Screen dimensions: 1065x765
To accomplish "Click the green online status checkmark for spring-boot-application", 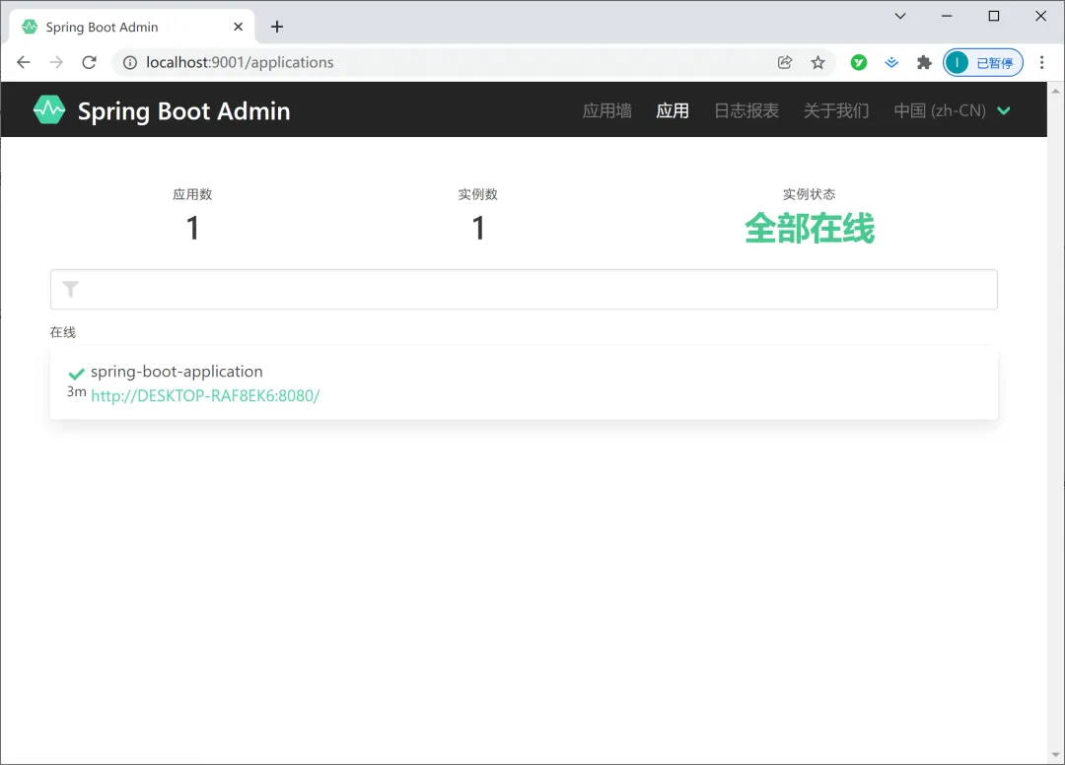I will point(76,373).
